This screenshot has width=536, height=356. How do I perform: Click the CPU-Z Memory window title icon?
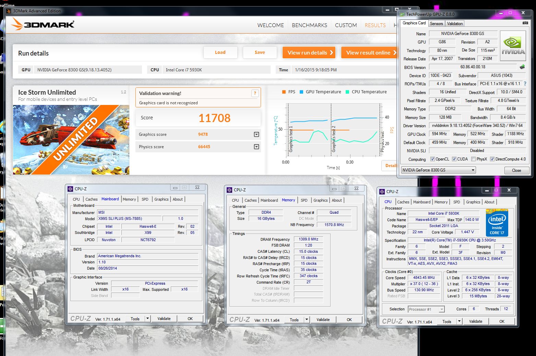point(229,190)
